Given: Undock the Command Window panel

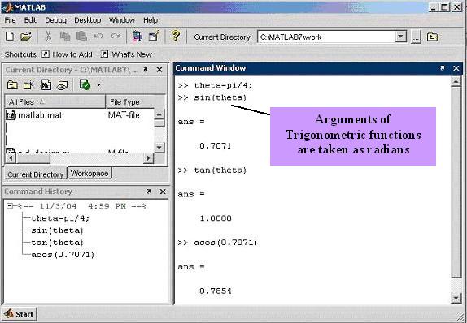Looking at the screenshot, I should pyautogui.click(x=443, y=68).
